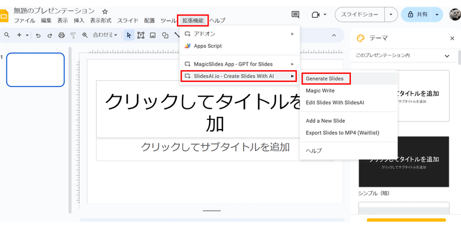
Task: Click the undo arrow icon
Action: [38, 35]
